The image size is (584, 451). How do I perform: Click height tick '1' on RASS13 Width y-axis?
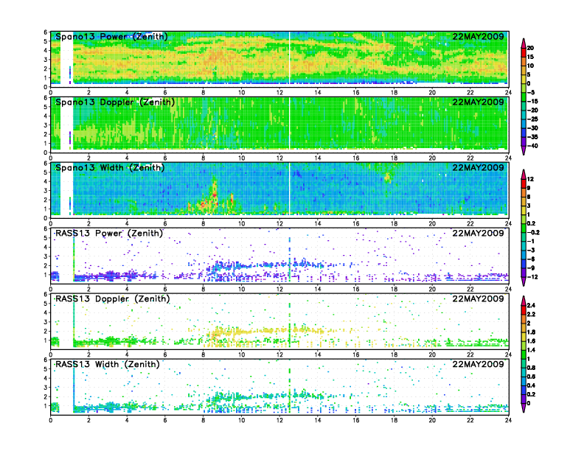click(46, 406)
